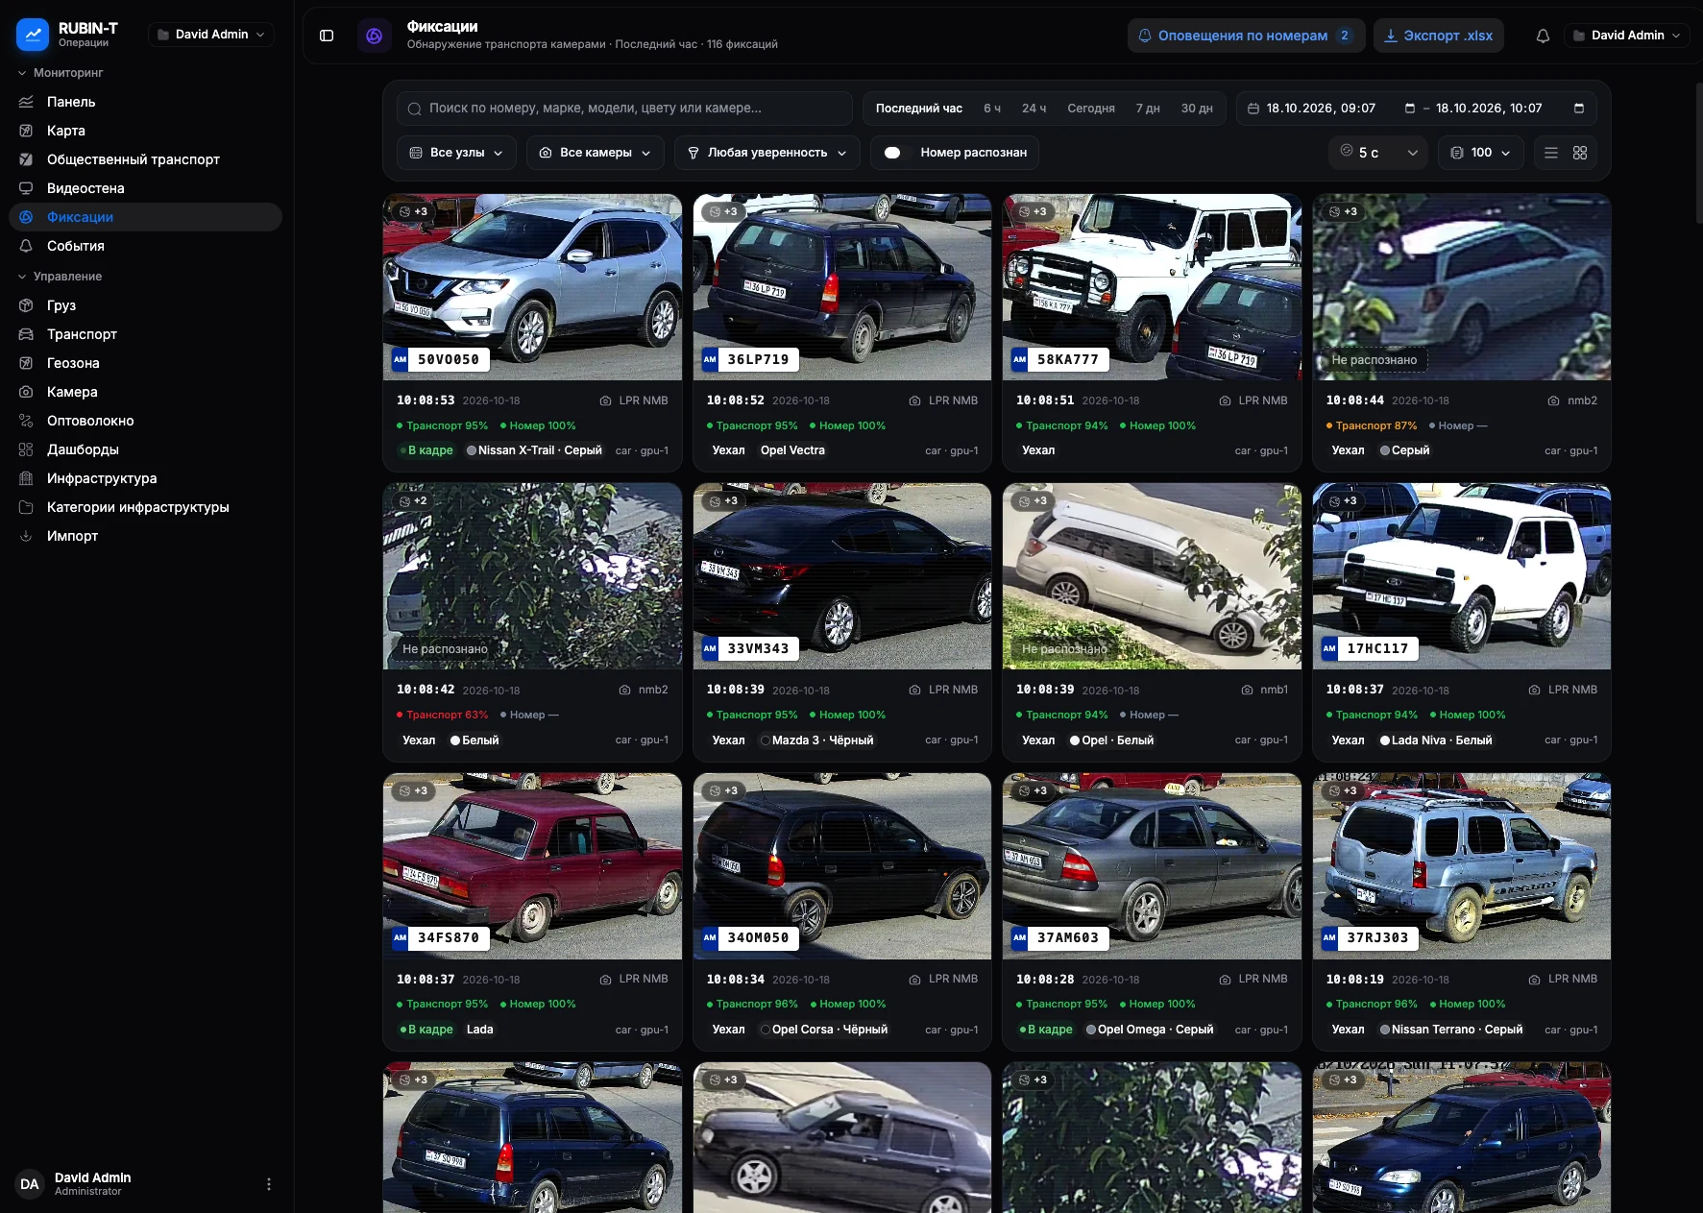Open sidebar user options three-dot menu
1703x1213 pixels.
coord(269,1184)
